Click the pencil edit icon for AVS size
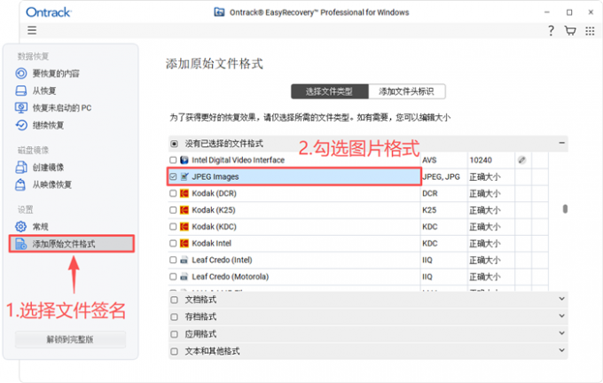 pos(521,160)
